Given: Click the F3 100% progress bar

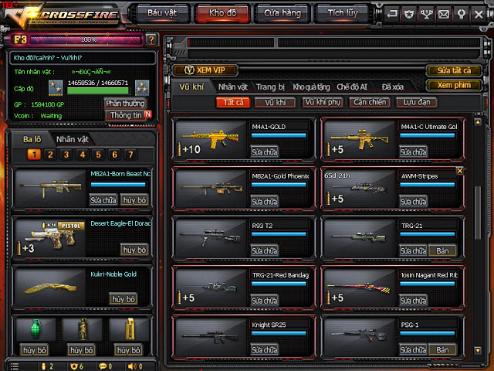Looking at the screenshot, I should (86, 39).
